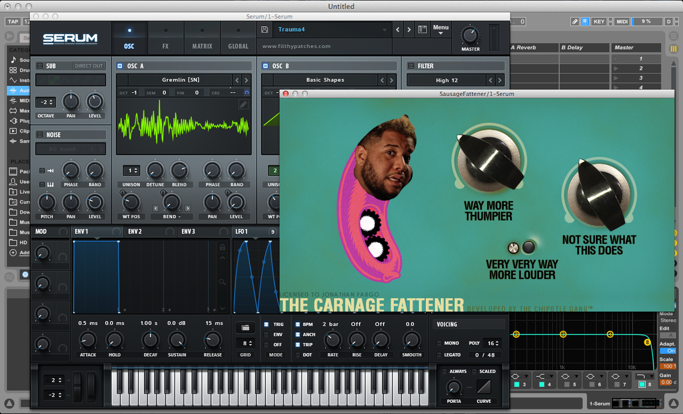Go to the previous Serum preset
The width and height of the screenshot is (683, 414).
(x=397, y=30)
